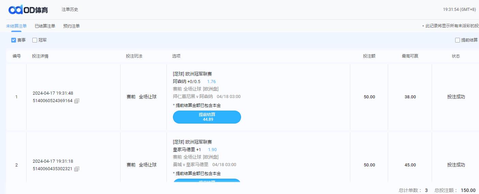Image resolution: width=479 pixels, height=194 pixels.
Task: Click the 投注详情 column header
Action: coord(40,56)
